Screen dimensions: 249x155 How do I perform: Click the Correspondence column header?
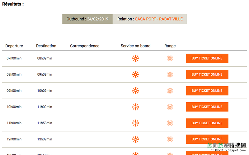[x=85, y=46]
